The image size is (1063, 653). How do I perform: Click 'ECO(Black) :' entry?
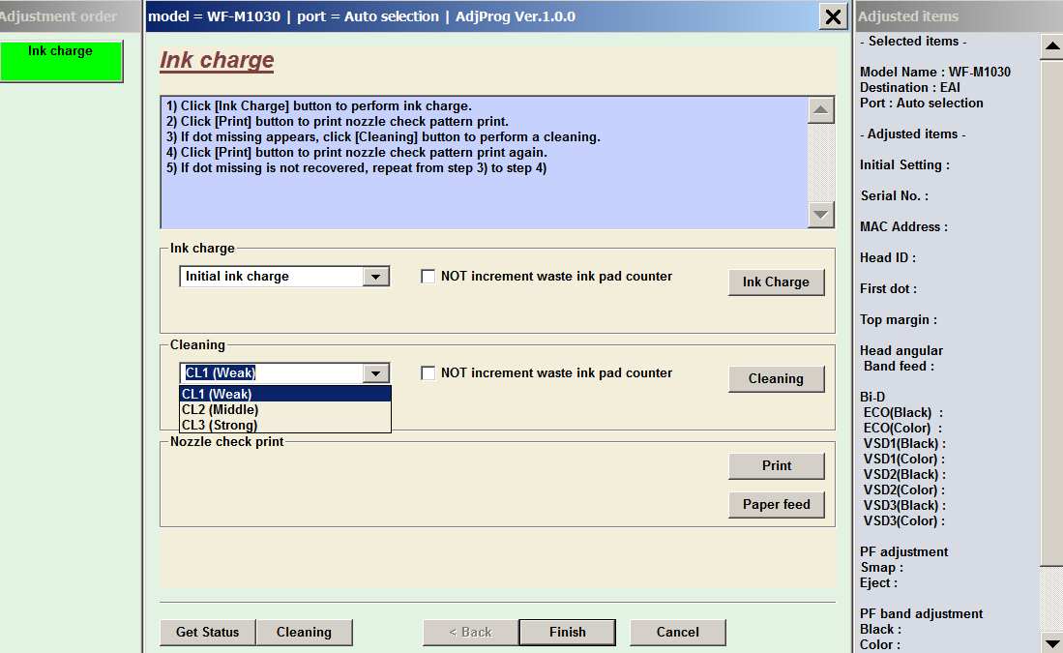[903, 413]
